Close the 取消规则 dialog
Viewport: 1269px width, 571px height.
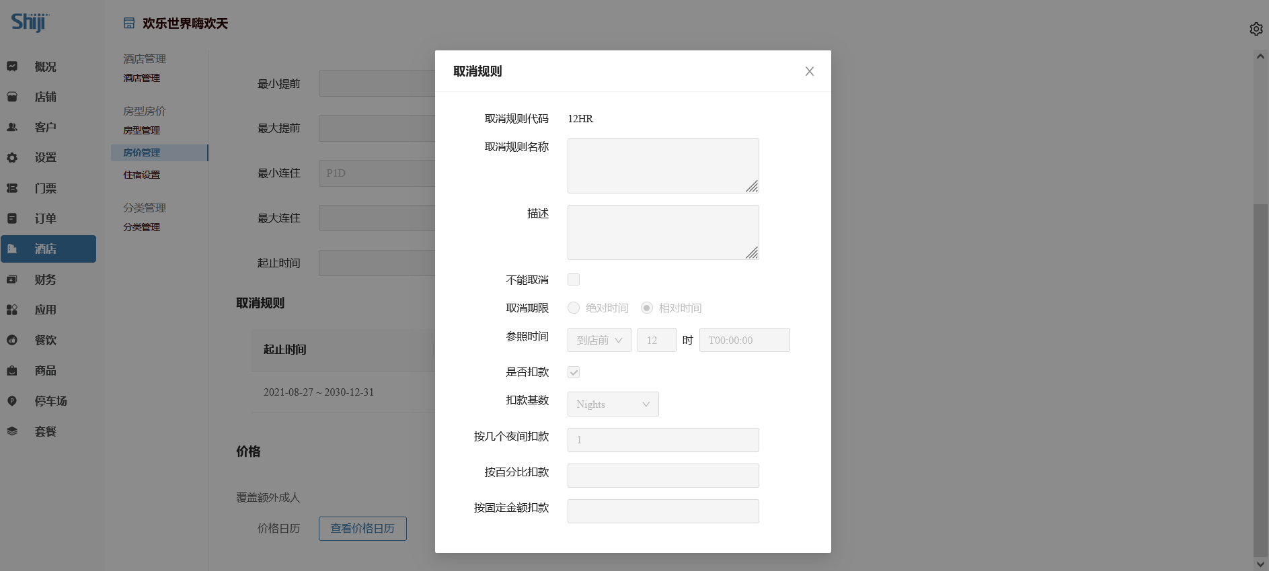pos(810,71)
